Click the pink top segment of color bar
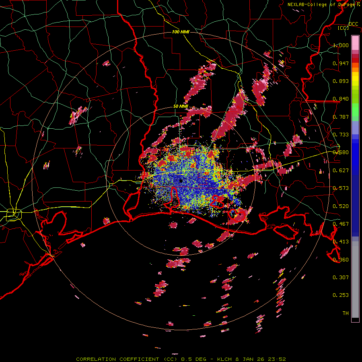 click(x=355, y=43)
